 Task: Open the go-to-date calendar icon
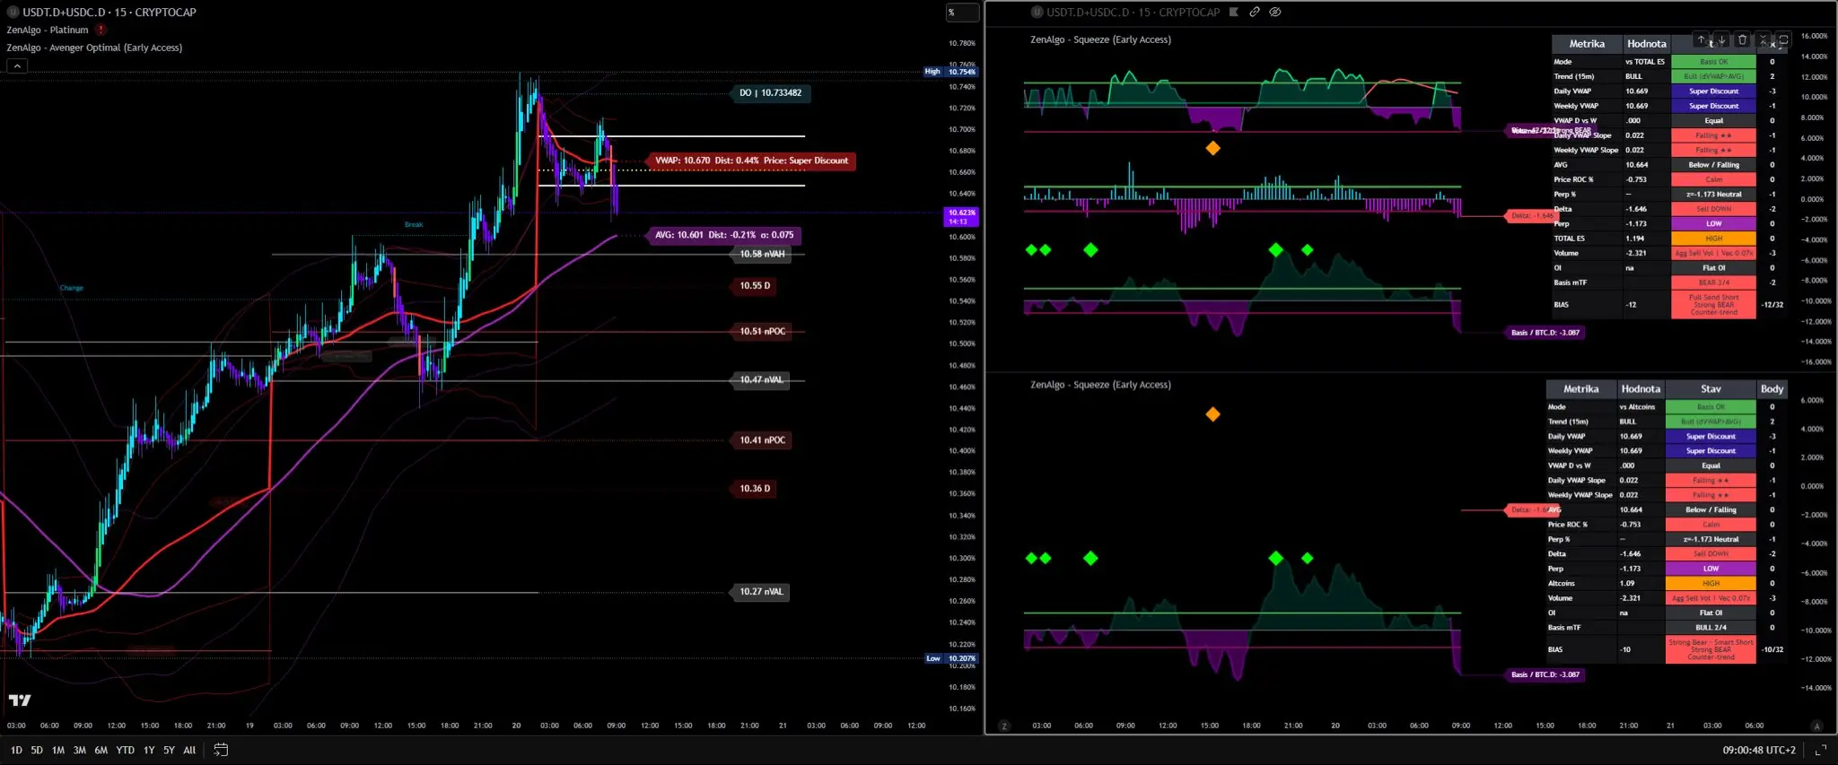tap(221, 750)
